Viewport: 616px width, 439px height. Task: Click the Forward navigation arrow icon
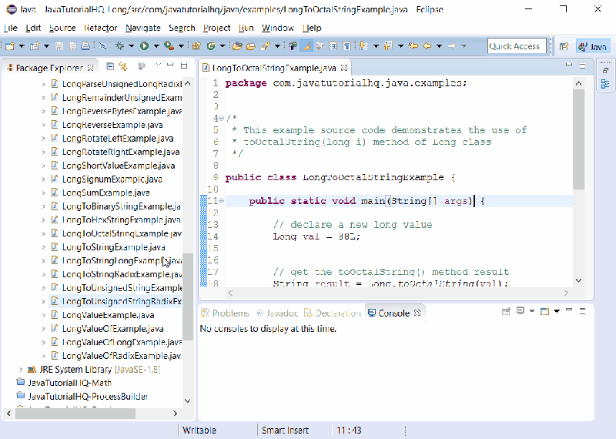pos(452,46)
